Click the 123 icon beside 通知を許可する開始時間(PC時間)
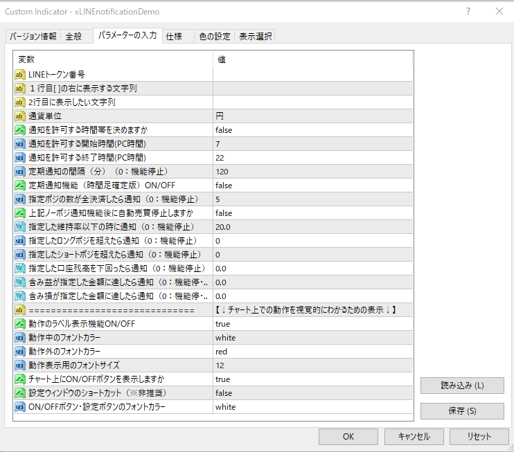The width and height of the screenshot is (514, 452). (x=19, y=144)
